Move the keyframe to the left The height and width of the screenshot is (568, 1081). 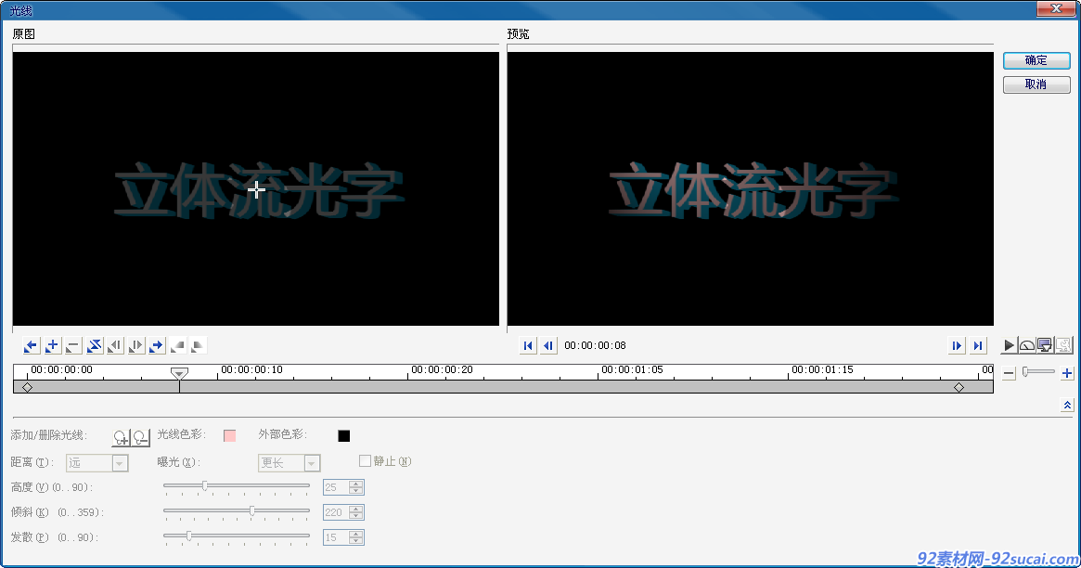[x=115, y=346]
